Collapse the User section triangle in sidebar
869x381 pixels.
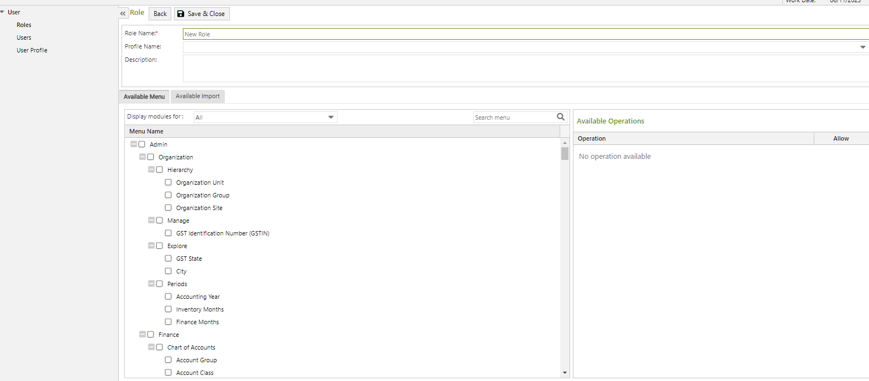pos(3,12)
